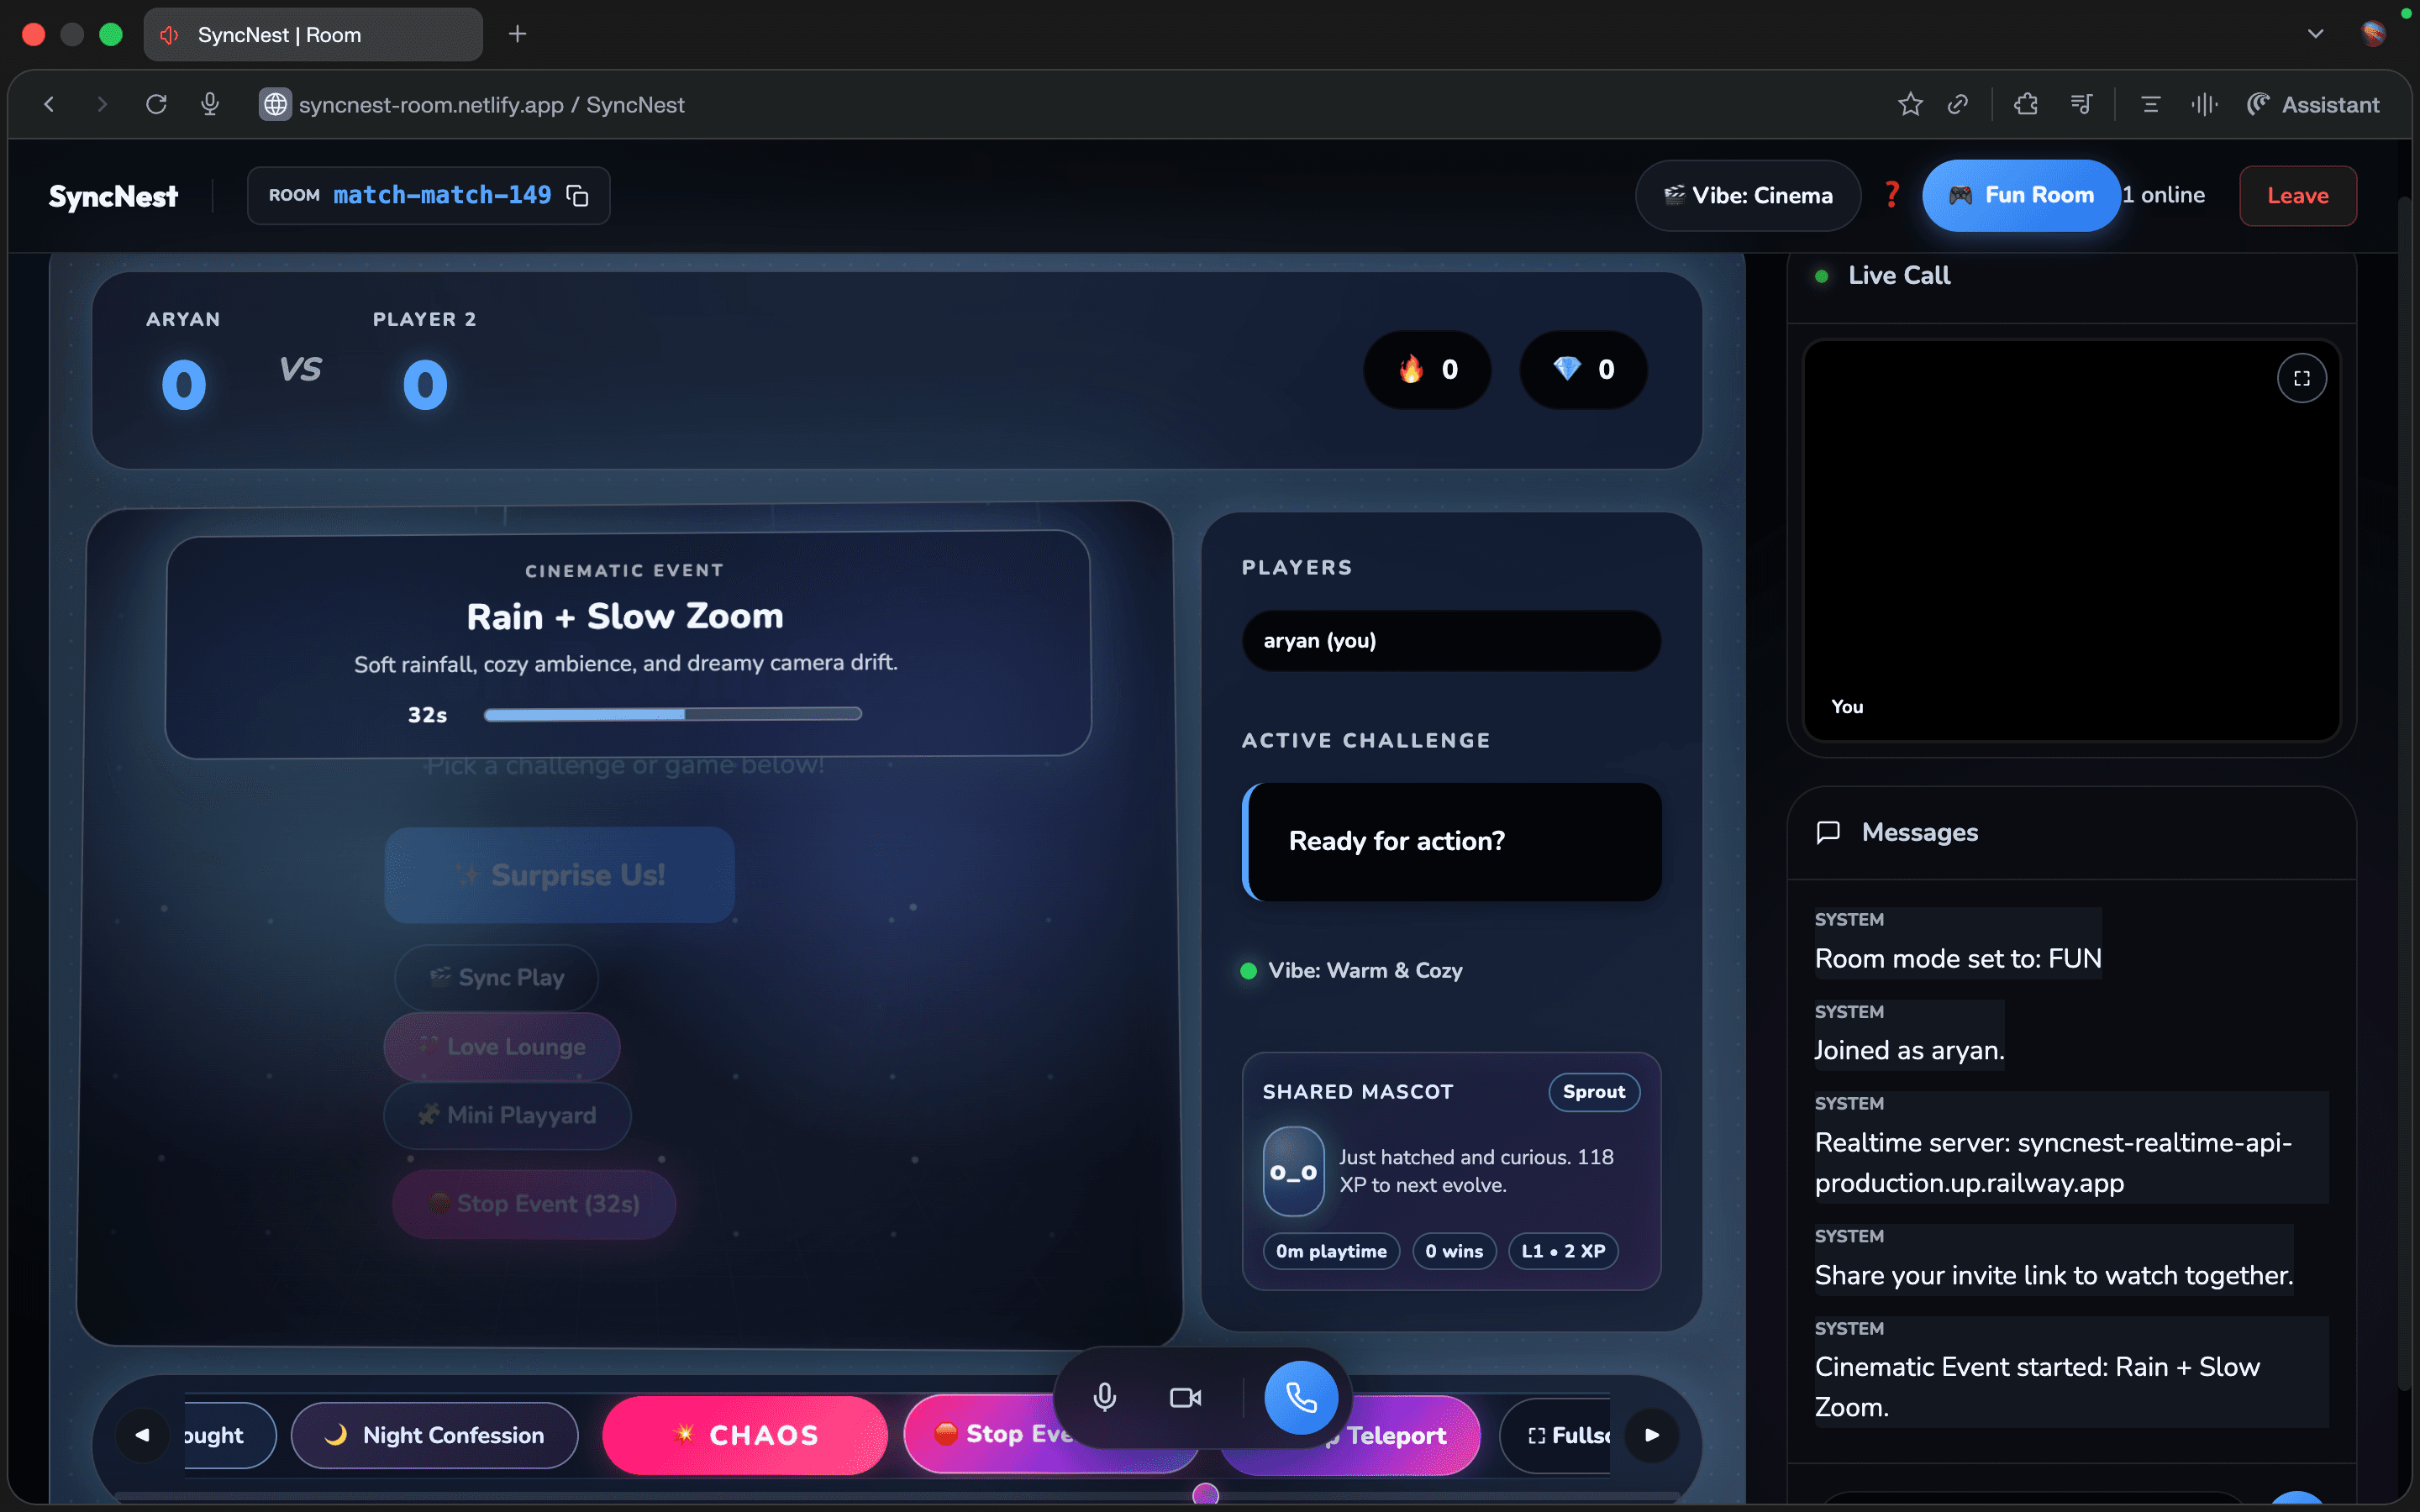
Task: Open the browser extensions puzzle icon
Action: pos(2025,104)
